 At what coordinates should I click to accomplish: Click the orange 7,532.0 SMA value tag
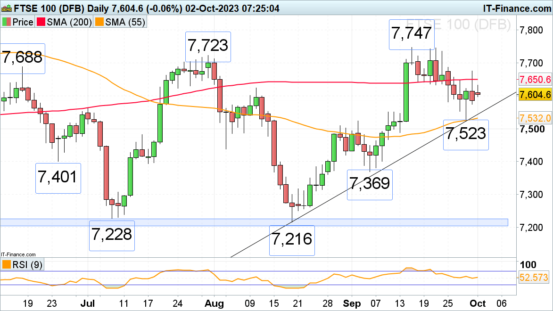(535, 118)
